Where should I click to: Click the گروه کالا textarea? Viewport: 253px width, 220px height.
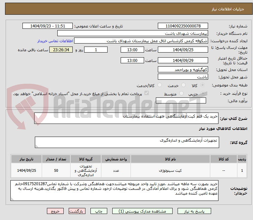coord(127,142)
